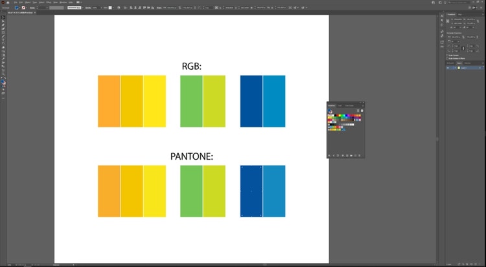The height and width of the screenshot is (267, 486).
Task: Open Edit Toolbar three-dots button
Action: (3, 98)
